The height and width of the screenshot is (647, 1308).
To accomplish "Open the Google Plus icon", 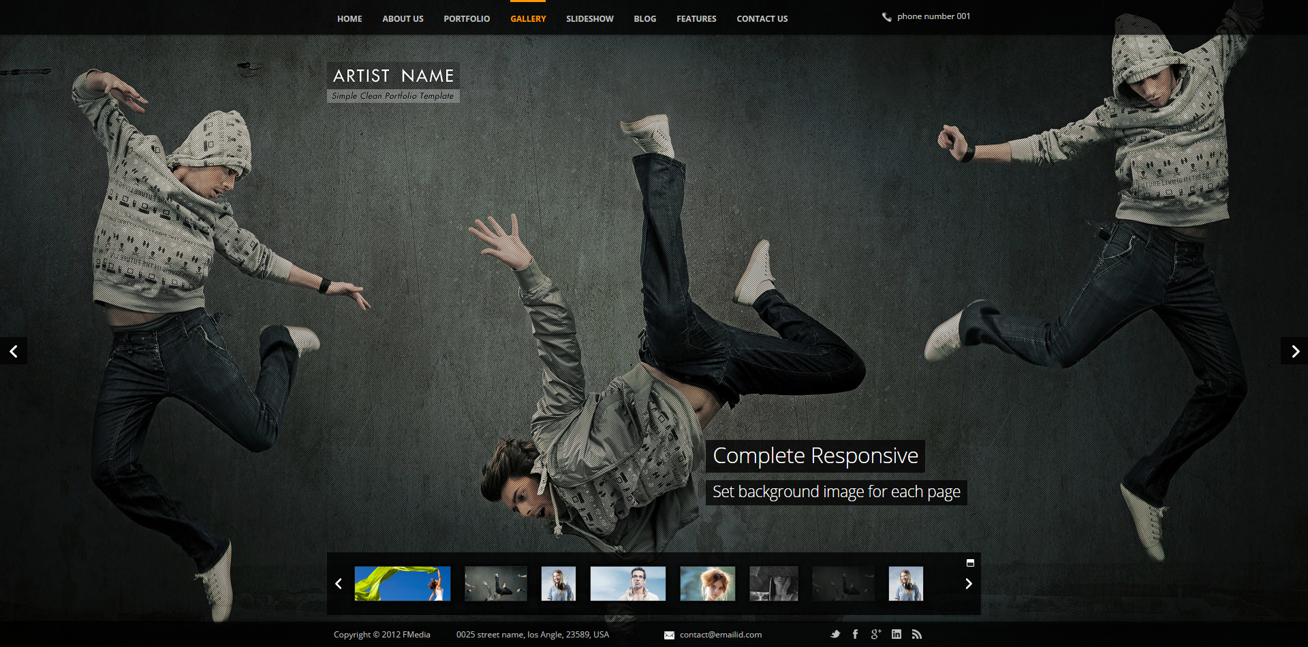I will 876,634.
